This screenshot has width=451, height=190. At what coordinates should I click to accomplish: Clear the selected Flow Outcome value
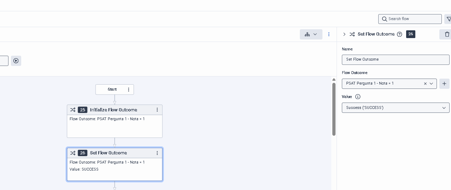tap(425, 84)
